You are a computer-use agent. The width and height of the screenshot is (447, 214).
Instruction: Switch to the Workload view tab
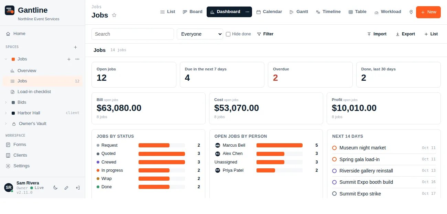pos(388,12)
